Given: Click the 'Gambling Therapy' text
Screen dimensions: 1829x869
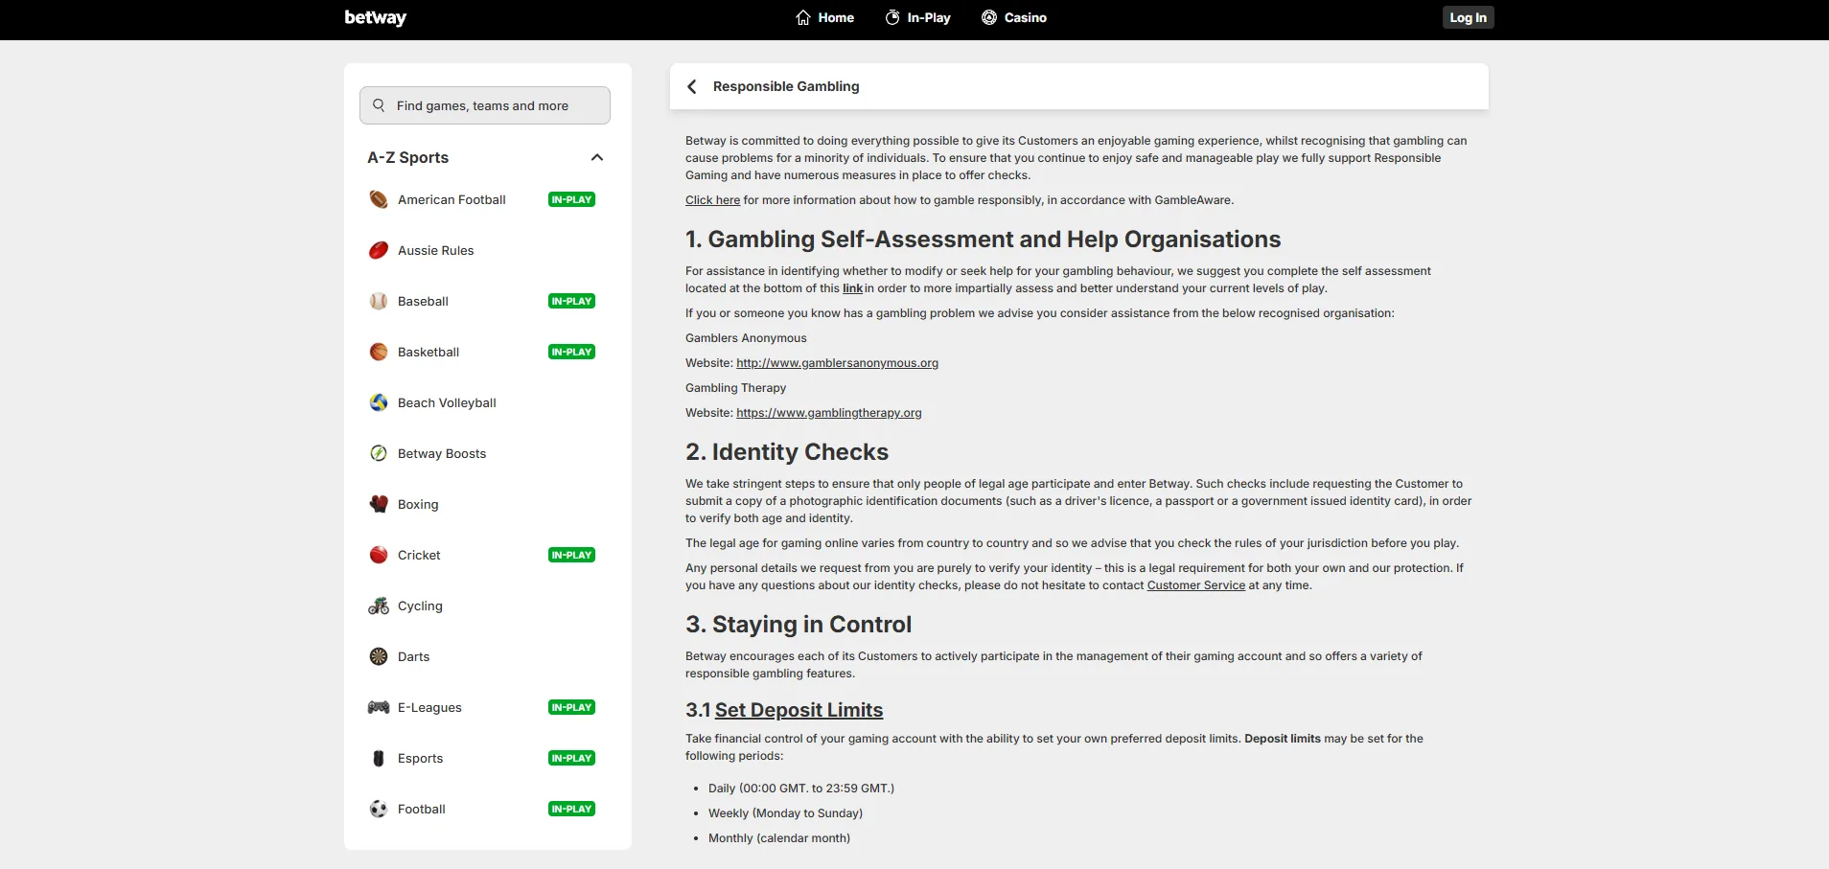Looking at the screenshot, I should [735, 388].
